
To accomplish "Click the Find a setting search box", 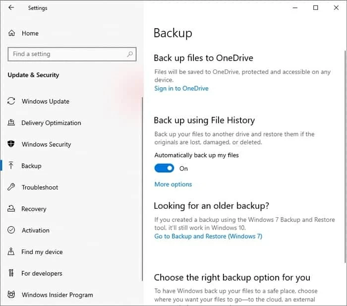I will pos(67,54).
